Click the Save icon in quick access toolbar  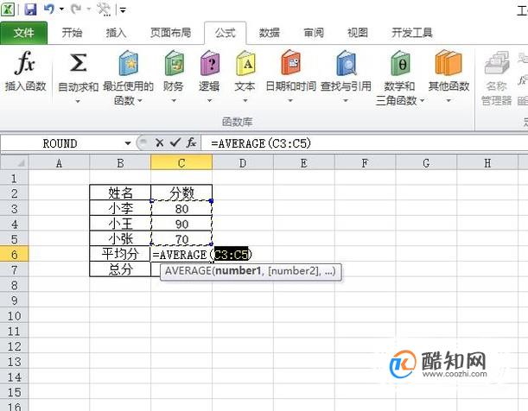tap(30, 9)
